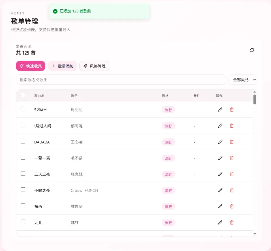
Task: Remove 九儿 using its delete icon
Action: coord(231,222)
